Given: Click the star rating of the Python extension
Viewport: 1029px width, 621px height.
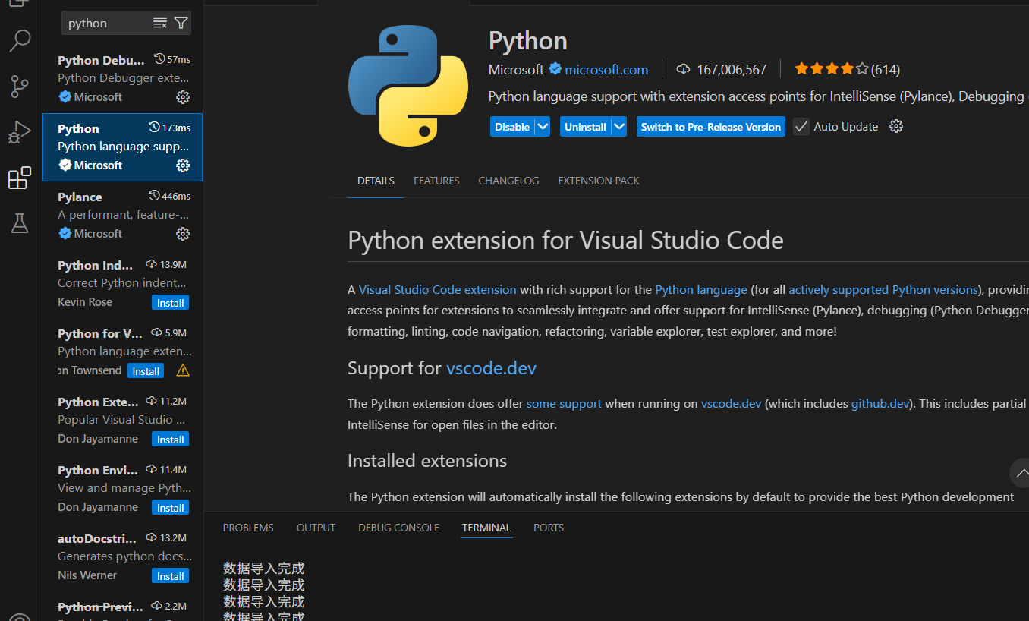Looking at the screenshot, I should tap(832, 69).
